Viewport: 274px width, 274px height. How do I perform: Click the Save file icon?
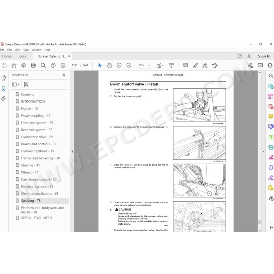(4, 65)
